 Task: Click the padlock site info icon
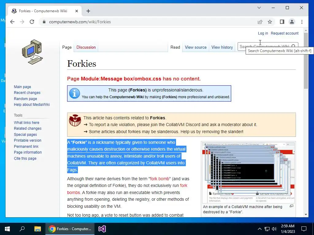(x=44, y=22)
